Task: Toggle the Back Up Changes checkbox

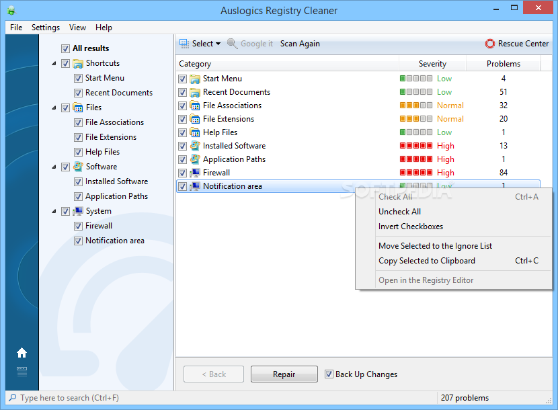Action: [329, 374]
